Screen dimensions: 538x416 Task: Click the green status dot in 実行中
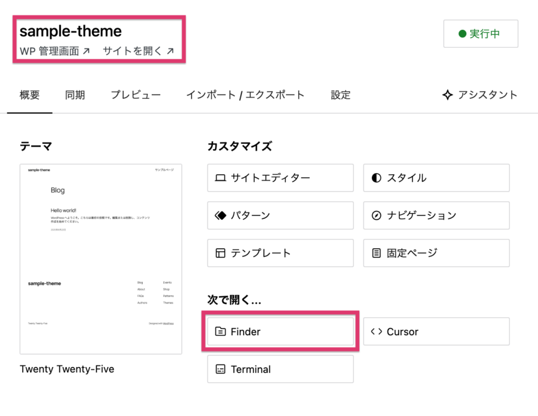(462, 34)
